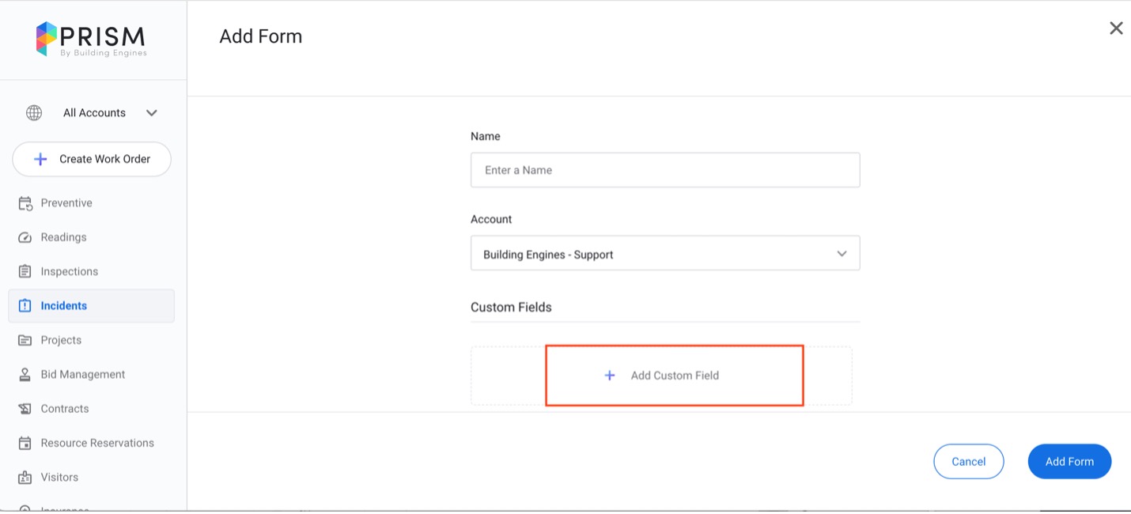Click the Incidents alert icon
Viewport: 1131px width, 514px height.
[x=25, y=306]
